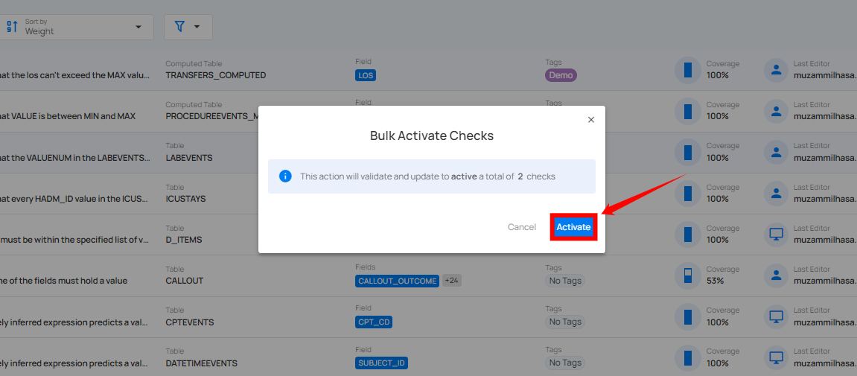The height and width of the screenshot is (376, 857).
Task: Click the coverage icon on the CPTEVENTS row
Action: pos(687,317)
